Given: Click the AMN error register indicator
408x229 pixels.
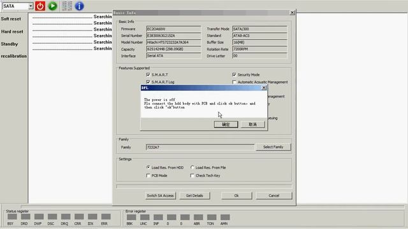Looking at the screenshot, I should pyautogui.click(x=225, y=217).
